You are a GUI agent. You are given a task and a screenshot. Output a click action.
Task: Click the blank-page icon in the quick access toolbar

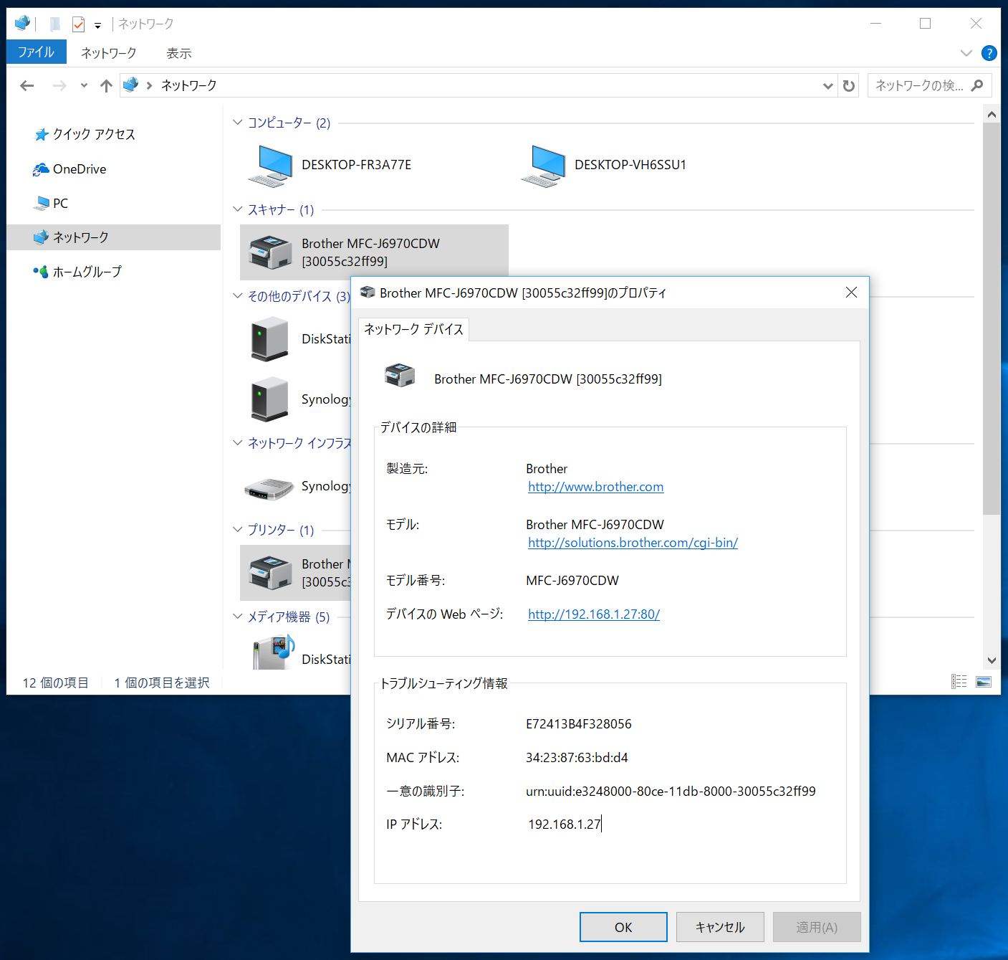coord(55,24)
